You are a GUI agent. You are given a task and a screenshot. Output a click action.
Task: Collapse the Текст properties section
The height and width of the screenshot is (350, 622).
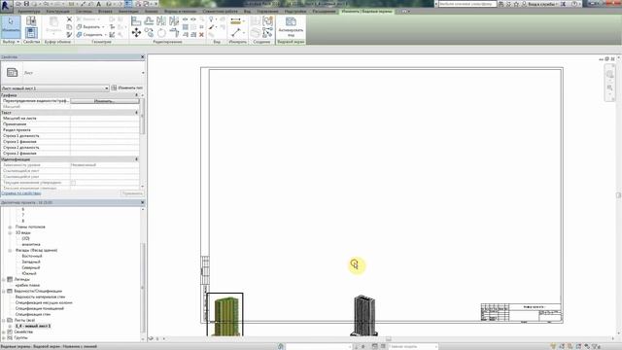coord(136,113)
